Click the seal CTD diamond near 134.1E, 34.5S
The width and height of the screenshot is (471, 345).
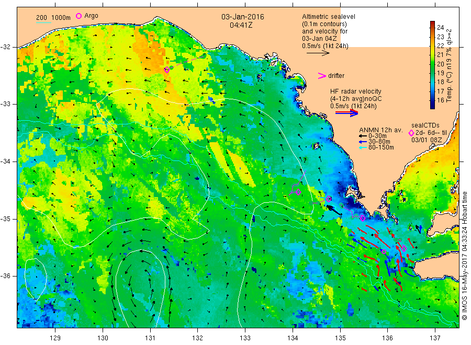point(298,192)
